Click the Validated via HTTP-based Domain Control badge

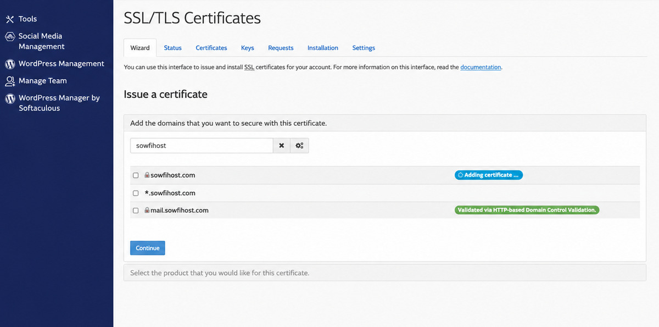click(x=527, y=210)
